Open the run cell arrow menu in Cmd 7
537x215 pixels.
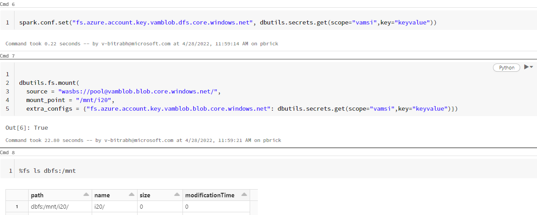(529, 67)
